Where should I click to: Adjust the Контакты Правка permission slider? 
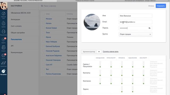click(x=122, y=73)
